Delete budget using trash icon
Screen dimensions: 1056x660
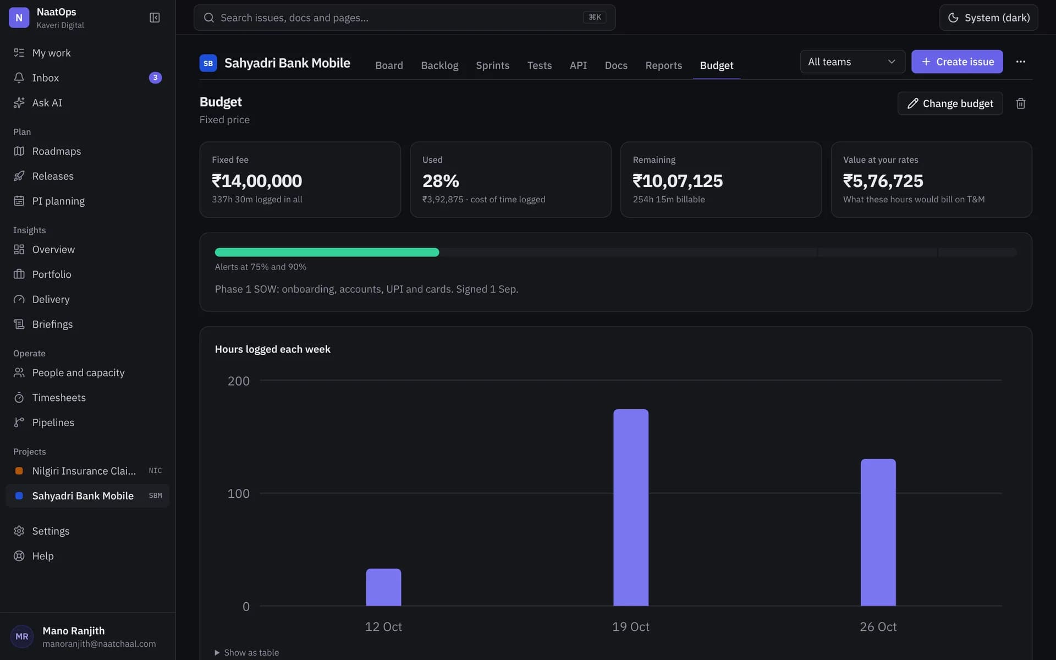[x=1021, y=103]
